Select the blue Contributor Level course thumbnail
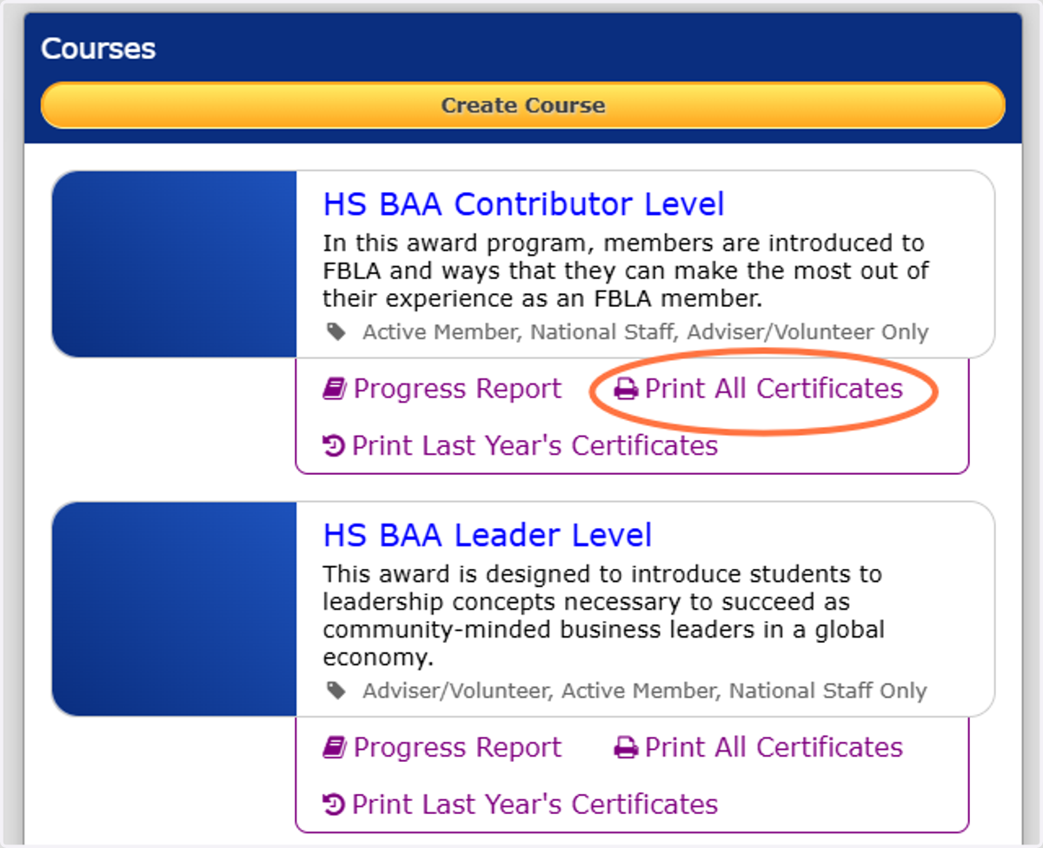 point(174,264)
